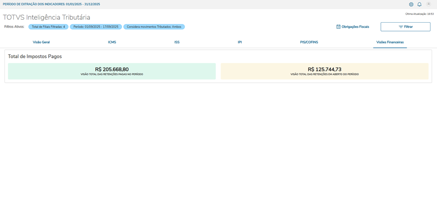Click the TOTVS Inteligência Tributária title
The image size is (437, 214).
[x=46, y=17]
